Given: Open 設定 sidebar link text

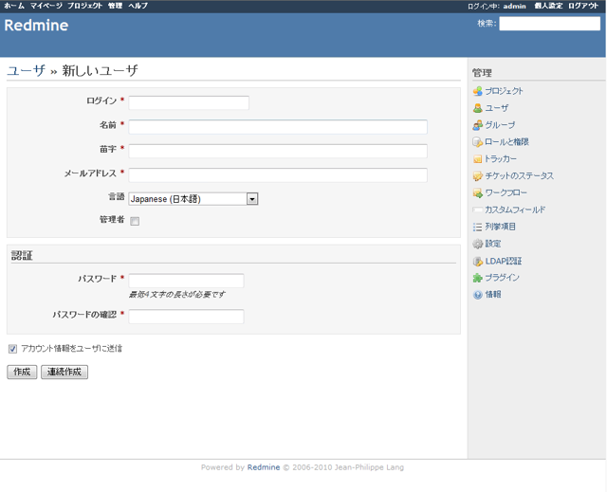Looking at the screenshot, I should pos(493,244).
